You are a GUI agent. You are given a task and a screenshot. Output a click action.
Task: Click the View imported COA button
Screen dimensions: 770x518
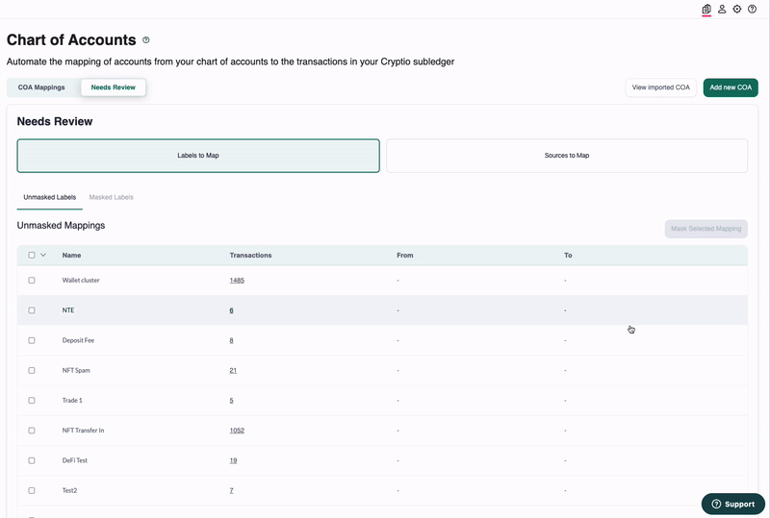[660, 87]
